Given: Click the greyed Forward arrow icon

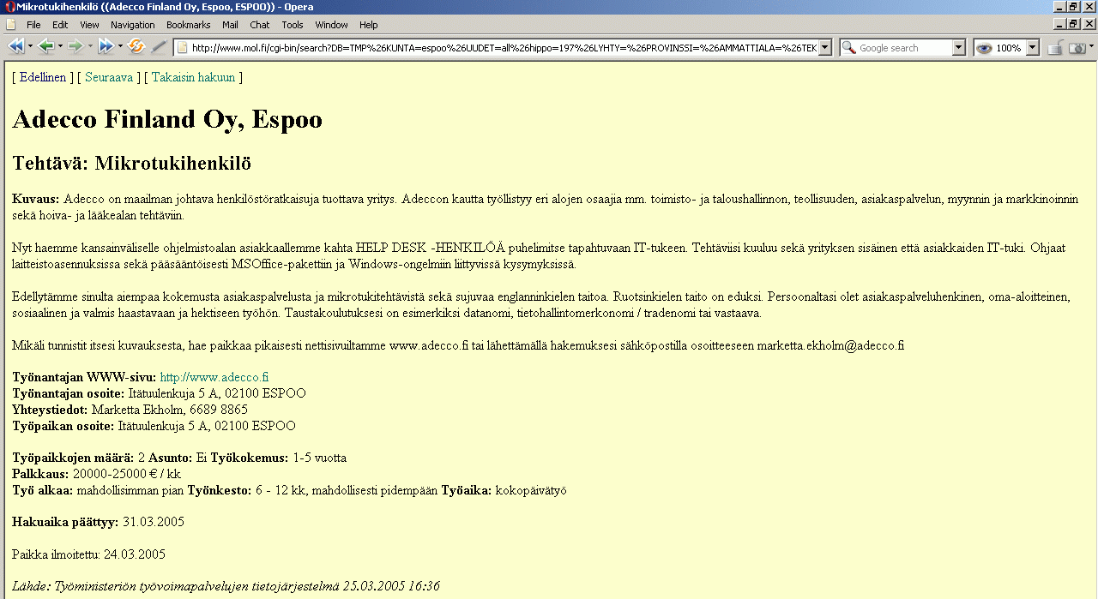Looking at the screenshot, I should point(75,47).
